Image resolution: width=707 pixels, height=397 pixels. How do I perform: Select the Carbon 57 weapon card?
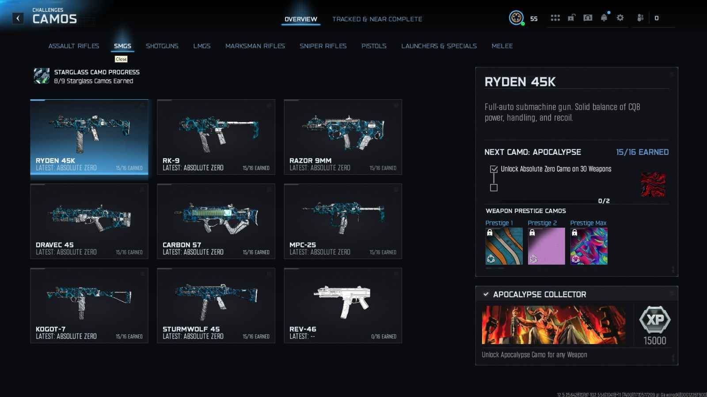coord(216,221)
